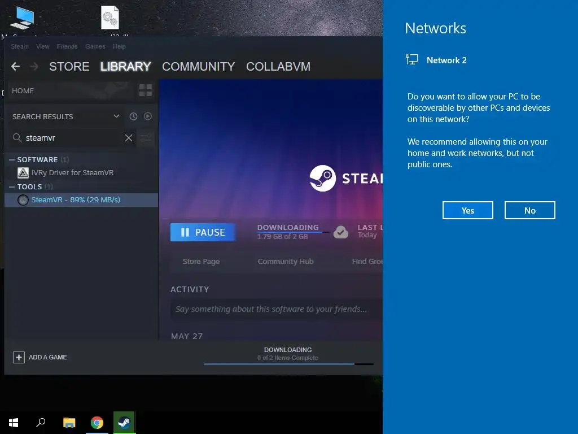Open the Games menu
The height and width of the screenshot is (434, 578).
point(95,46)
